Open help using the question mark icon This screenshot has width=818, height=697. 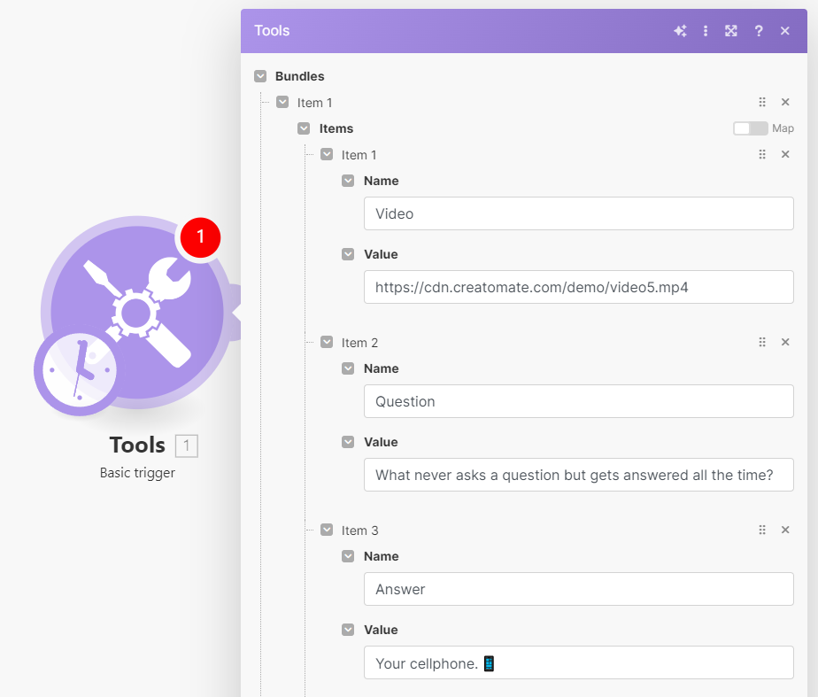coord(759,31)
